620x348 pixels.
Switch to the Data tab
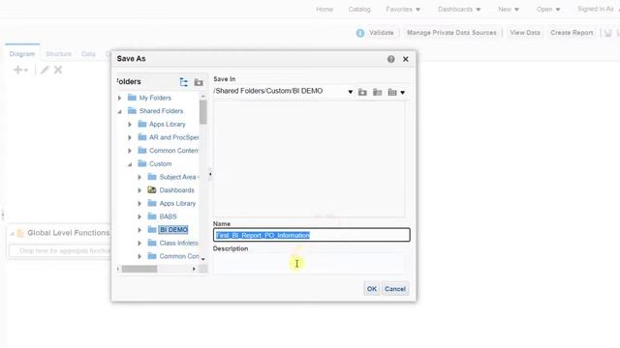tap(88, 54)
